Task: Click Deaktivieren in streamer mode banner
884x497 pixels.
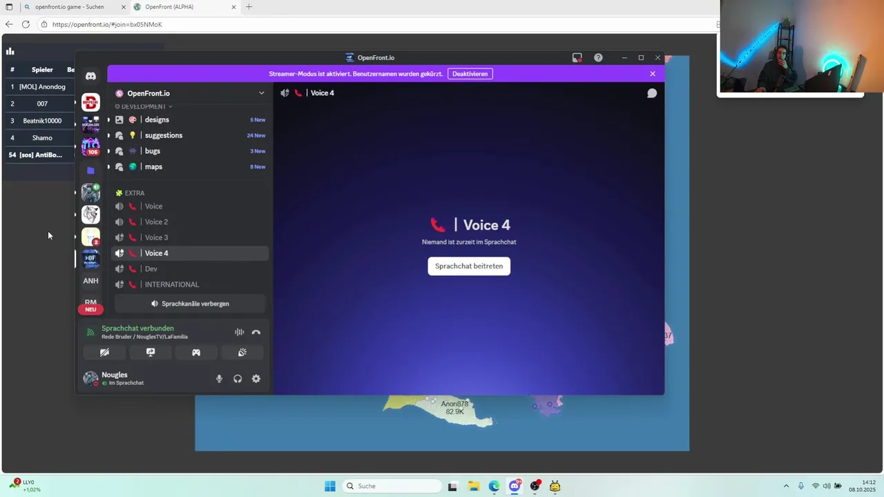Action: click(470, 74)
